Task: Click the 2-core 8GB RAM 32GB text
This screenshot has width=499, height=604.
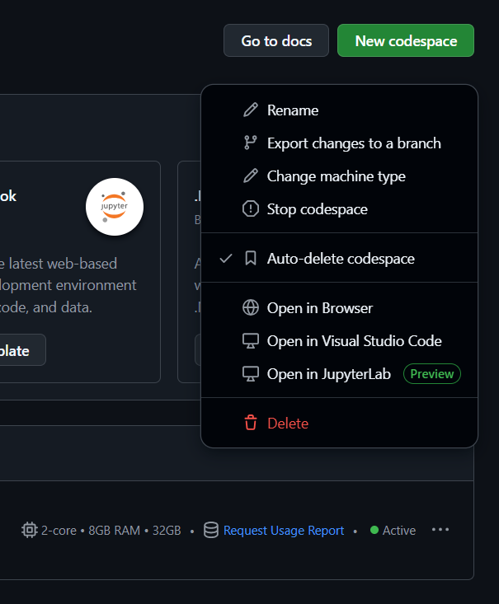Action: 111,531
